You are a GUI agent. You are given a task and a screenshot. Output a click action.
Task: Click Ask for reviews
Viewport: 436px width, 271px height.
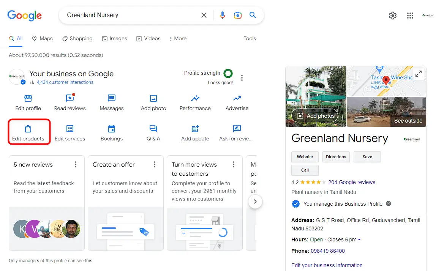click(236, 133)
